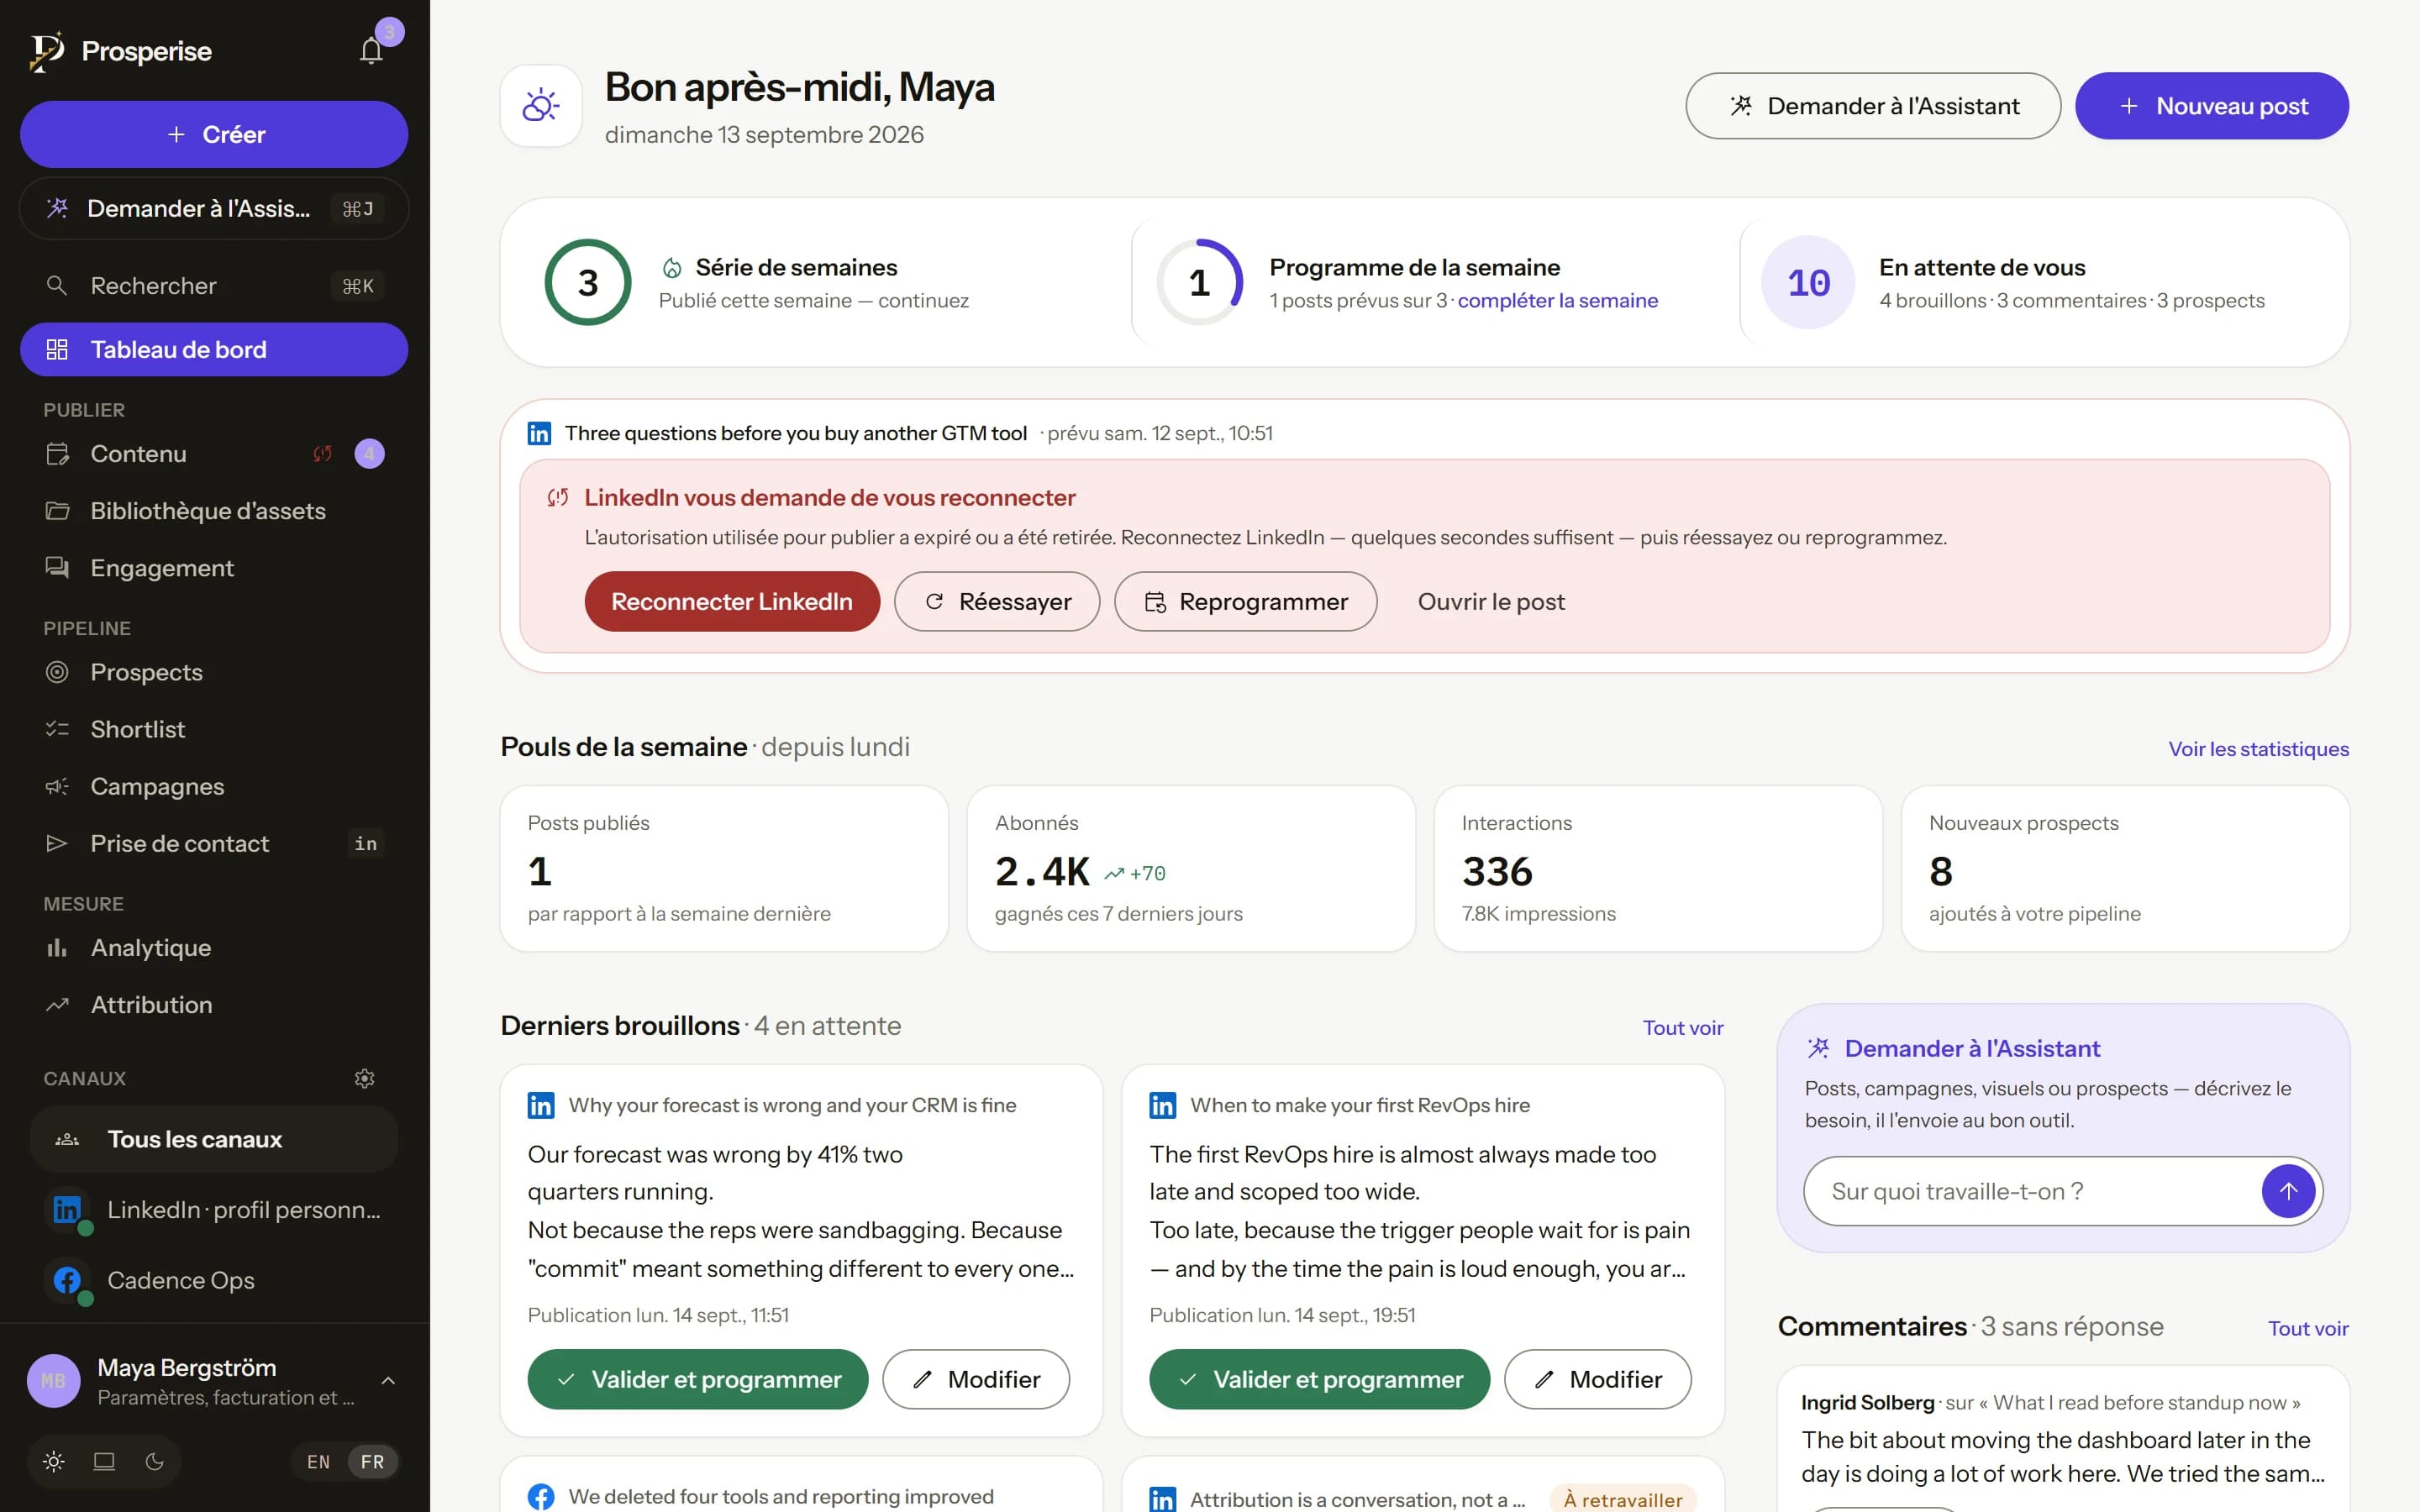Click LinkedIn icon on RevOps hire draft

coord(1163,1105)
